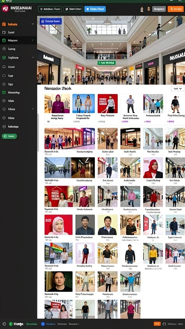
Task: Click the blue circle icon in the bottom bar
Action: point(43,324)
